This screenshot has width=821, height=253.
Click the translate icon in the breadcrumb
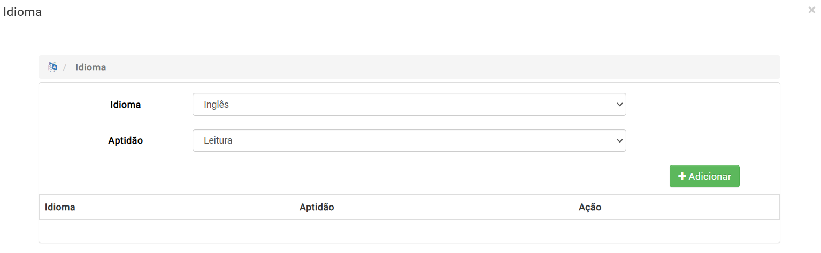point(52,67)
